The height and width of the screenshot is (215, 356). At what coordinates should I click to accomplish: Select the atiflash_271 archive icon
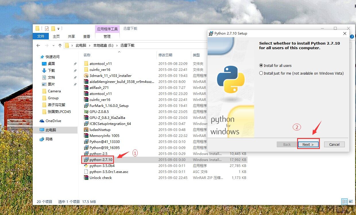86,87
